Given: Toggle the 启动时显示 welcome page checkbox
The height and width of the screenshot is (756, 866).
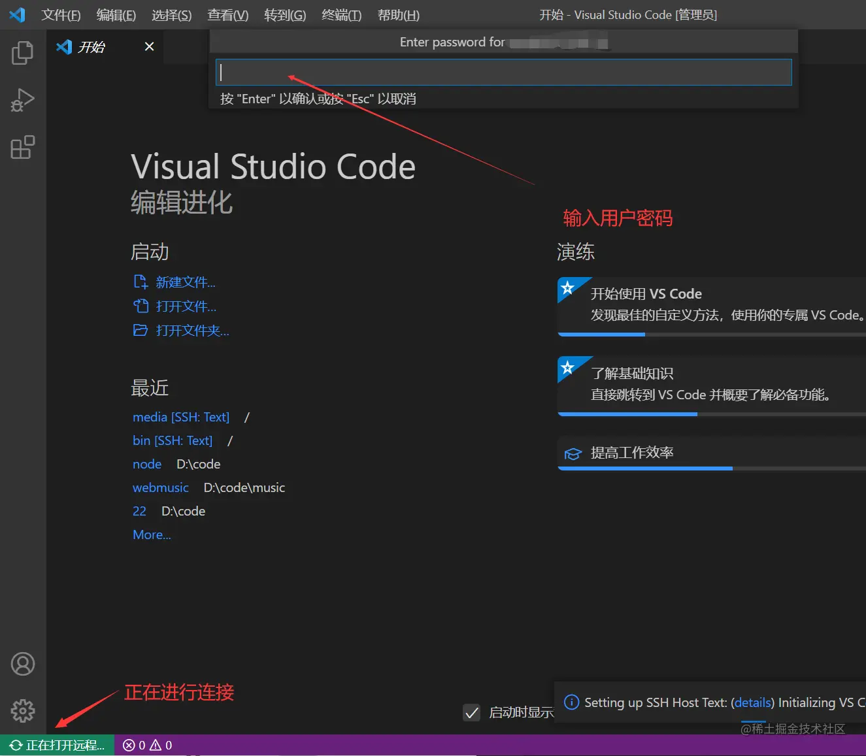Looking at the screenshot, I should pos(471,712).
